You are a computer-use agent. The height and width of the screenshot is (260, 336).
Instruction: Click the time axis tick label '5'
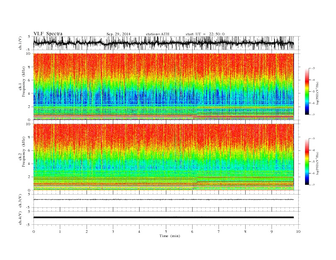click(166, 232)
